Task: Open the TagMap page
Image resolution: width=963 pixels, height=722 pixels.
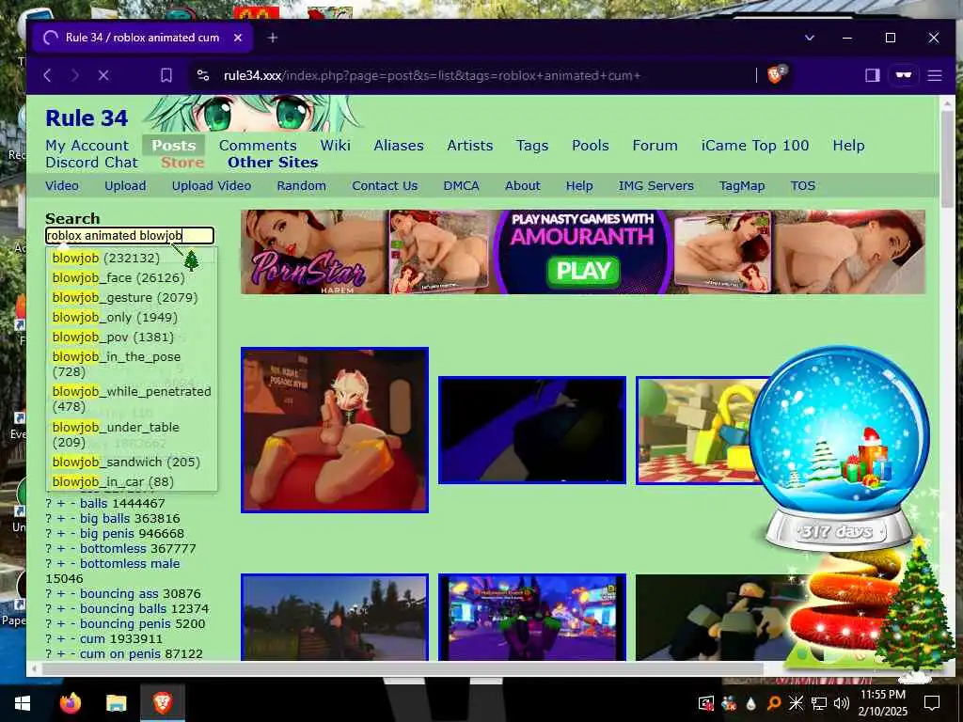Action: point(742,186)
